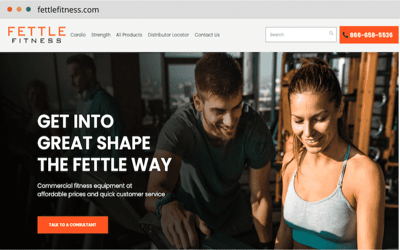Viewport: 400px width, 250px height.
Task: Call 866-658-5536 via orange button
Action: pyautogui.click(x=369, y=35)
